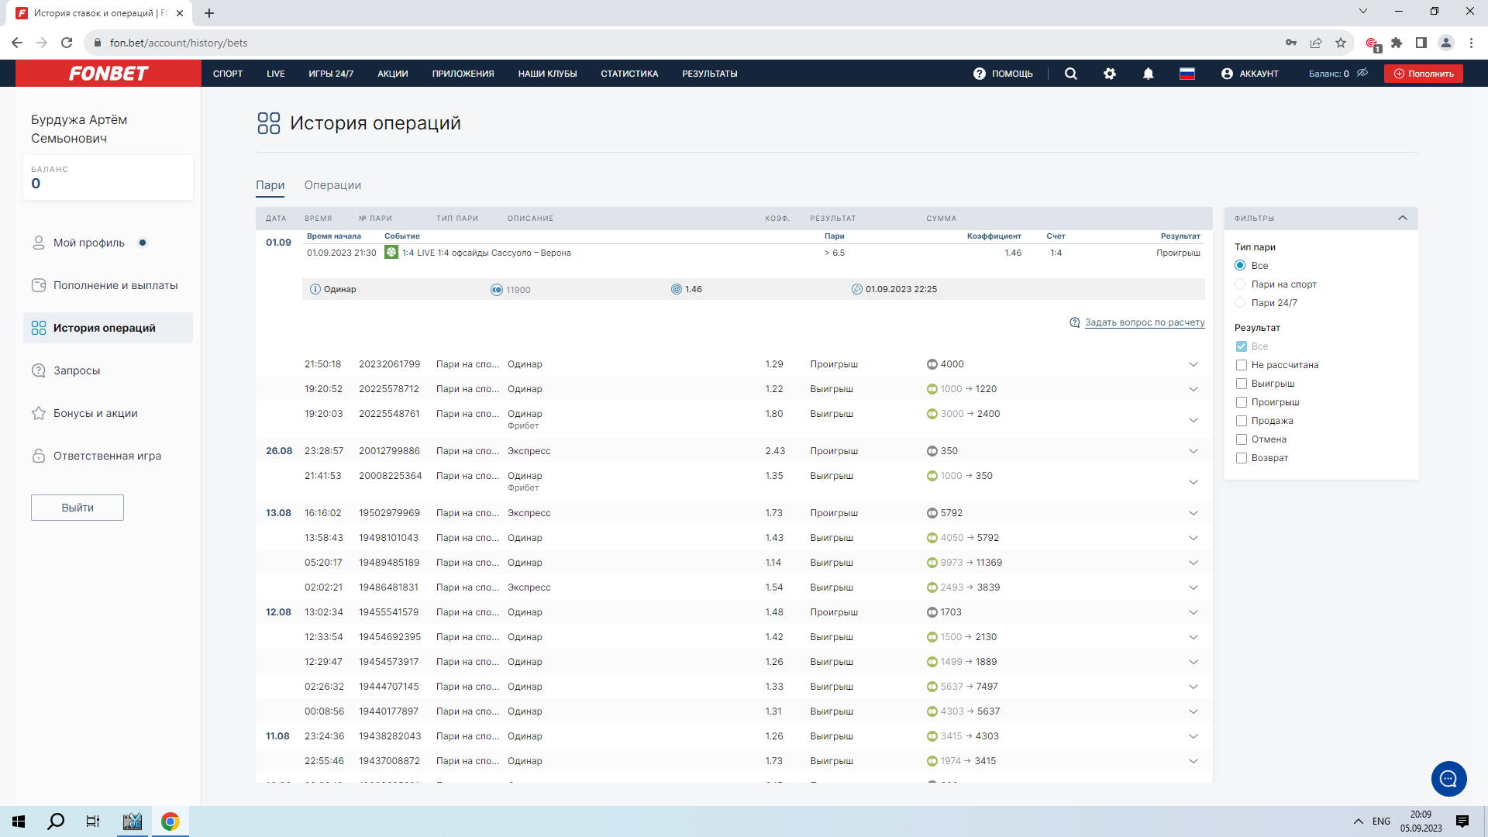1488x837 pixels.
Task: Click the Пополнить button
Action: coord(1424,74)
